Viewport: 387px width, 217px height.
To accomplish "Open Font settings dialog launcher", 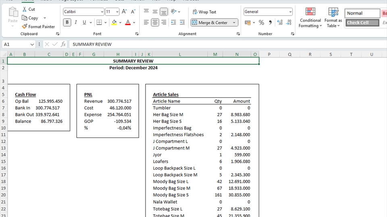I will (137, 34).
